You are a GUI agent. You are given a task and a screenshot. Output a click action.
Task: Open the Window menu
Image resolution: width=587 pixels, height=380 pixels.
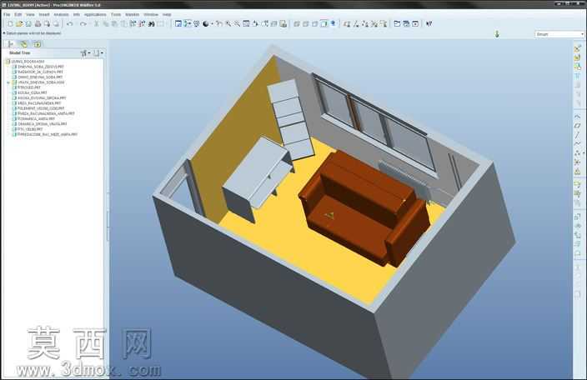151,15
